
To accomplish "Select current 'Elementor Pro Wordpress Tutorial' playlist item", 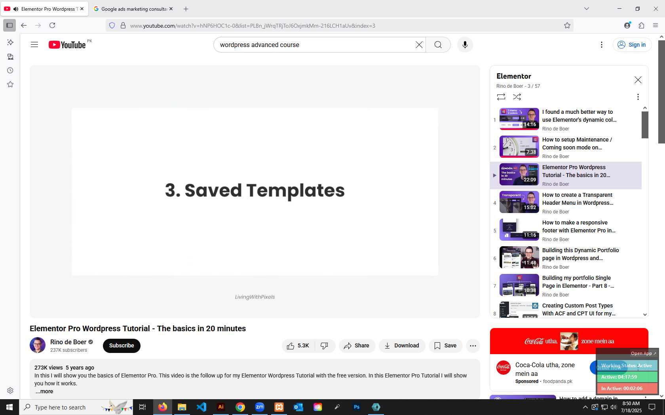I will click(x=566, y=175).
